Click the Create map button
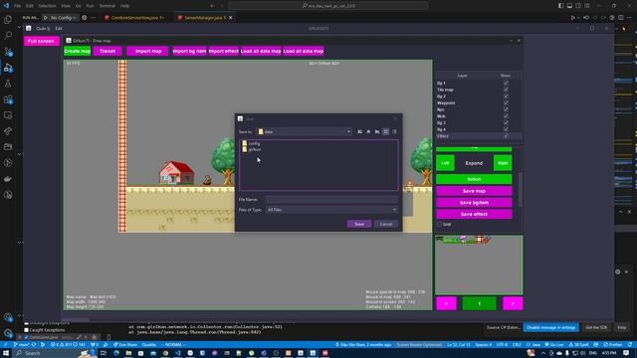Viewport: 637px width, 358px height. click(78, 51)
